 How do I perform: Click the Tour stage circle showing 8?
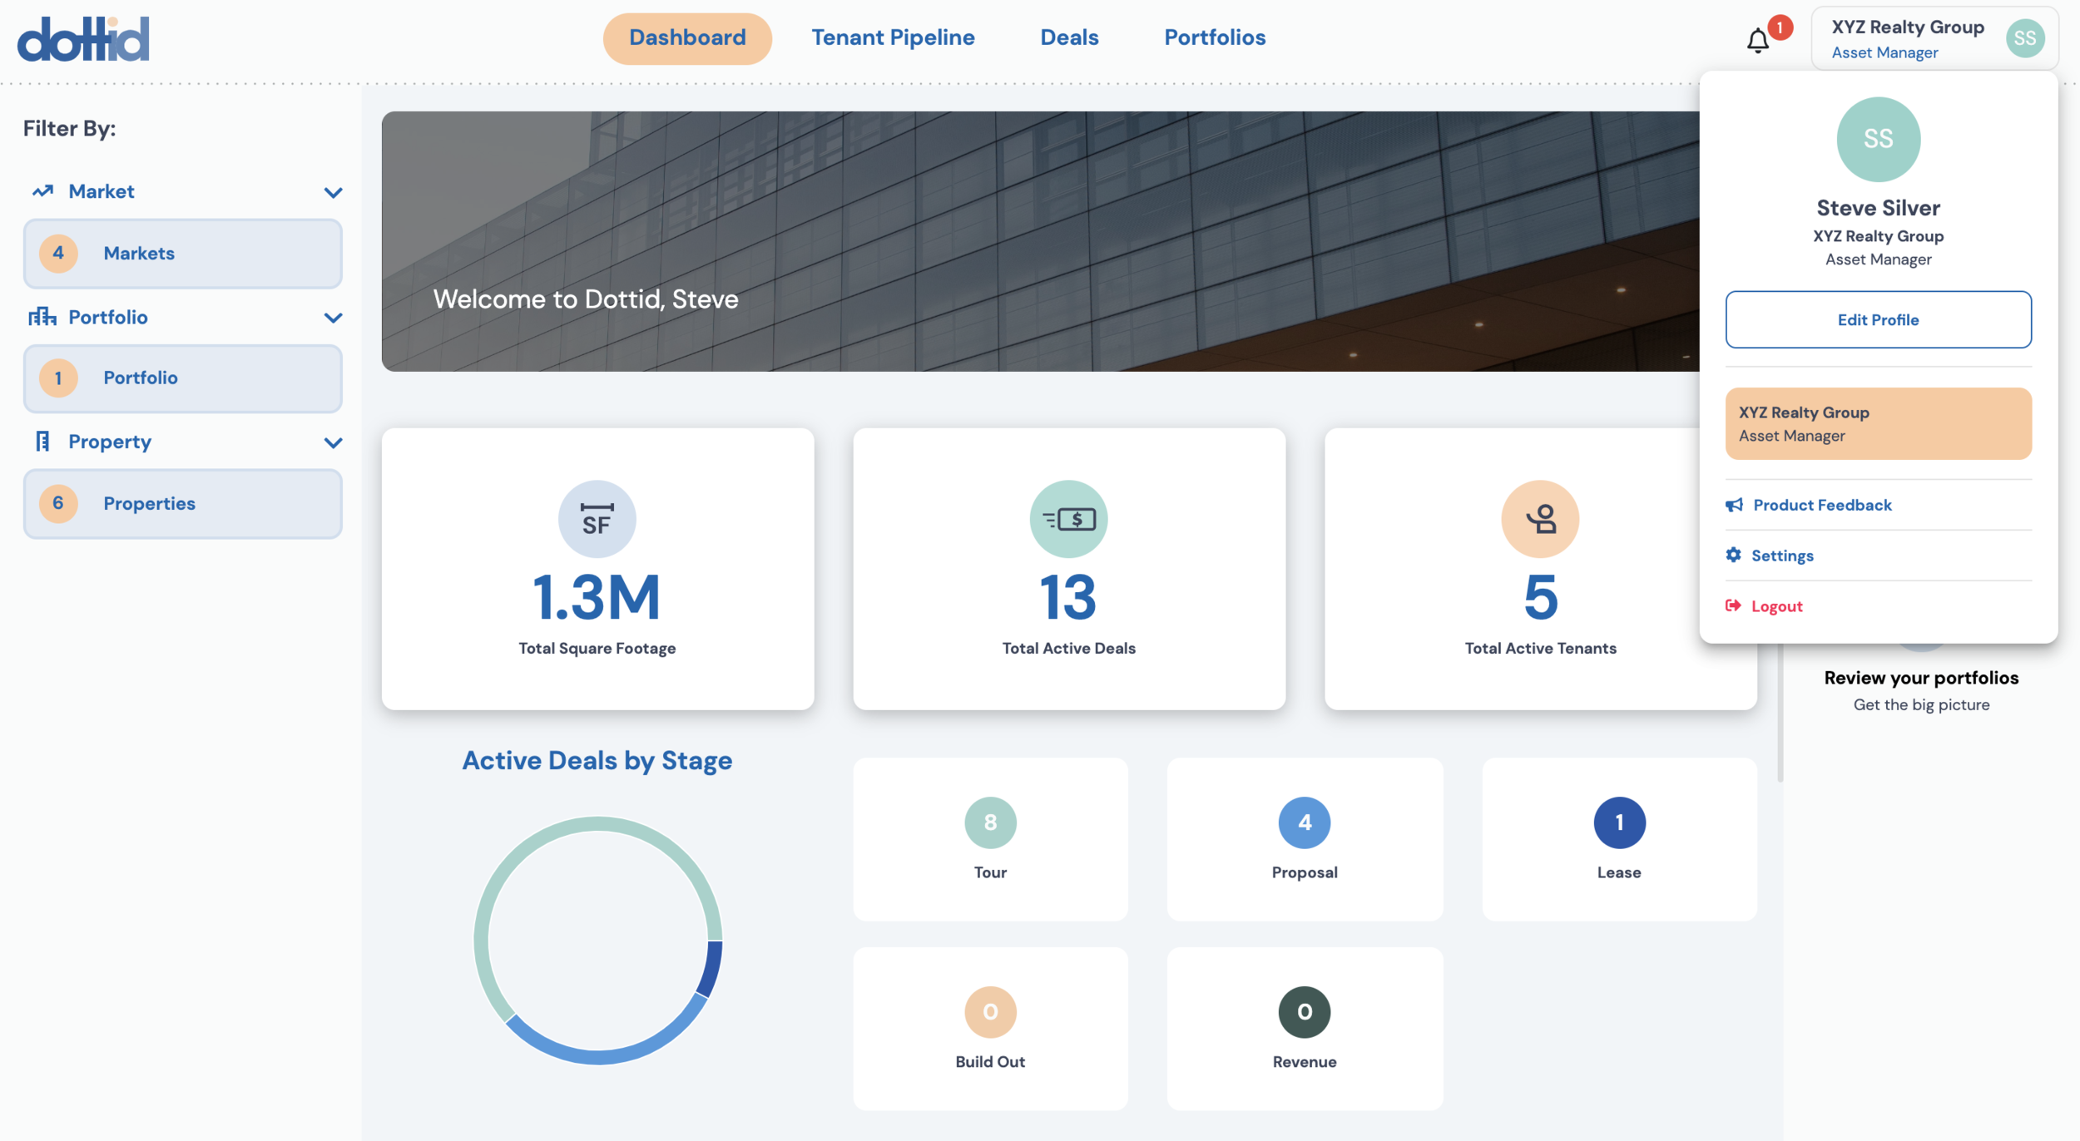click(990, 822)
